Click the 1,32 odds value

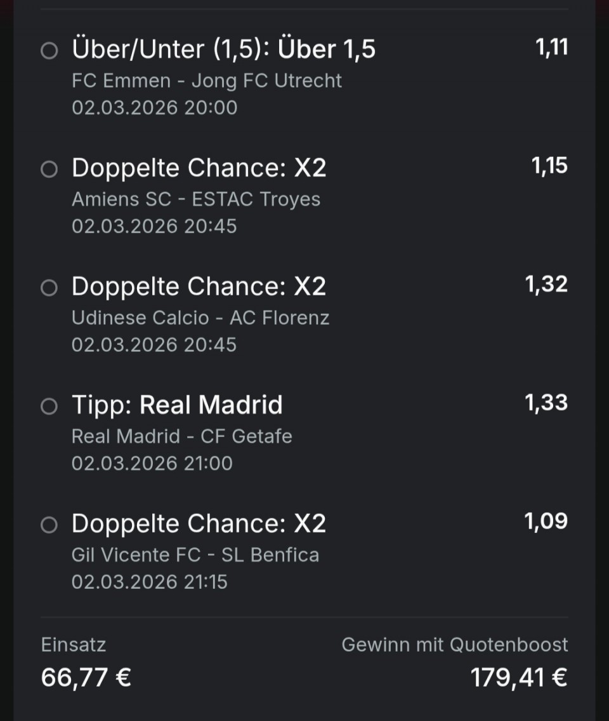point(546,285)
